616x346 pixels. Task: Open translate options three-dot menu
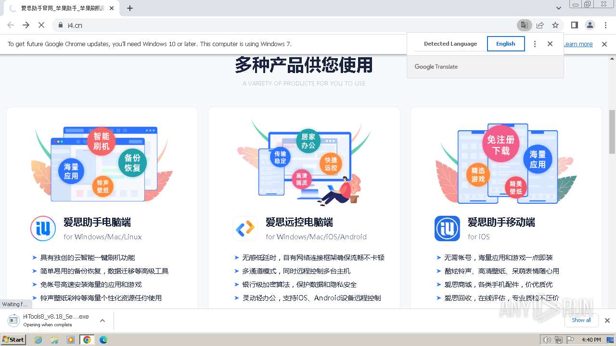click(x=535, y=44)
